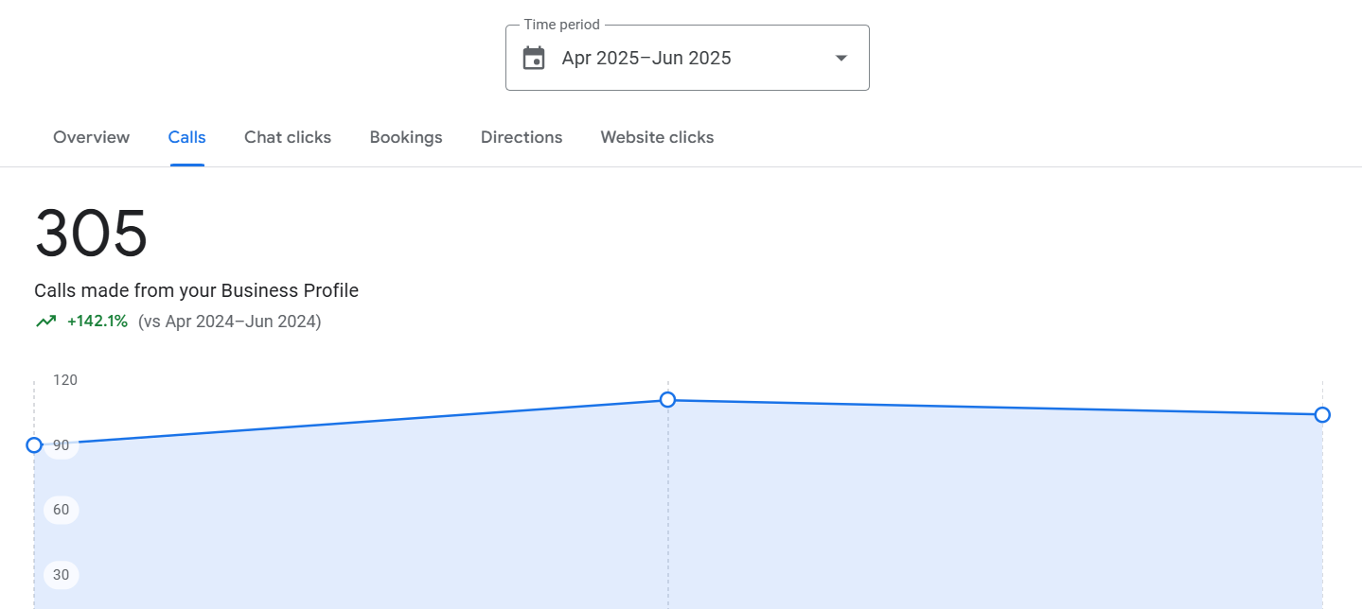The image size is (1362, 609).
Task: Select the middle peak data point on chart
Action: click(x=667, y=400)
